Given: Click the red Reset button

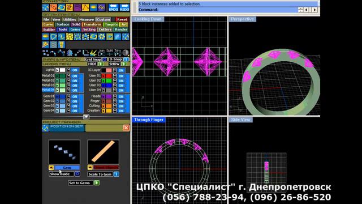Looking at the screenshot, I should (x=122, y=19).
